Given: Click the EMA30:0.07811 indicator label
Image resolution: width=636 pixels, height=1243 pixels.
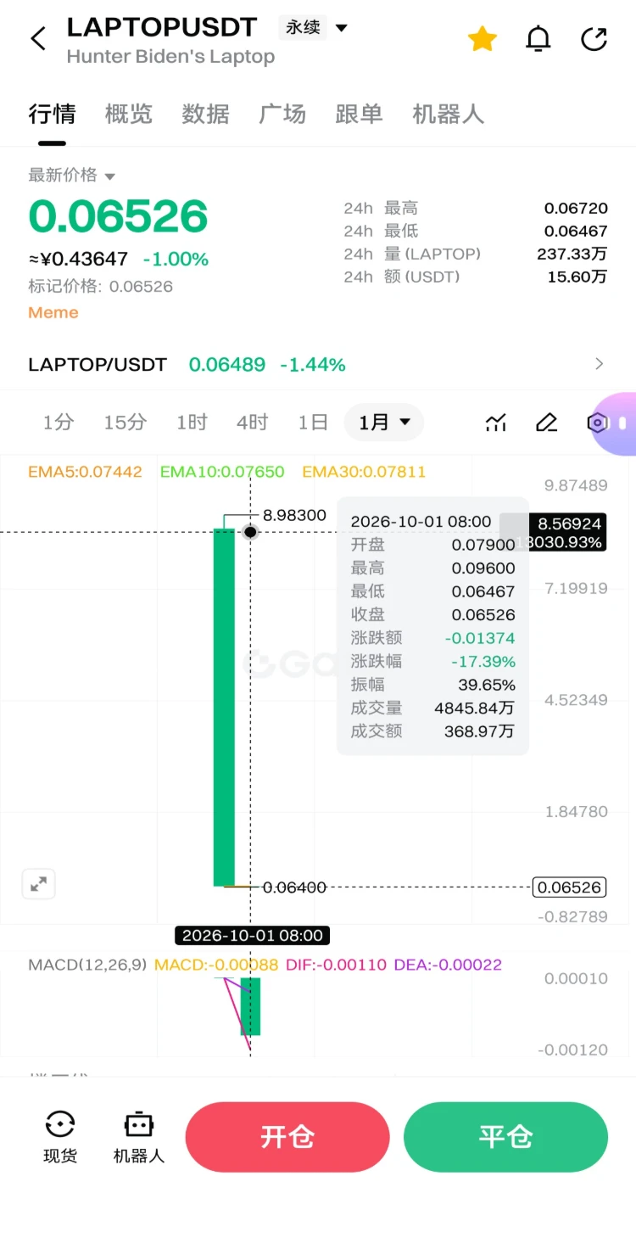Looking at the screenshot, I should [x=364, y=472].
